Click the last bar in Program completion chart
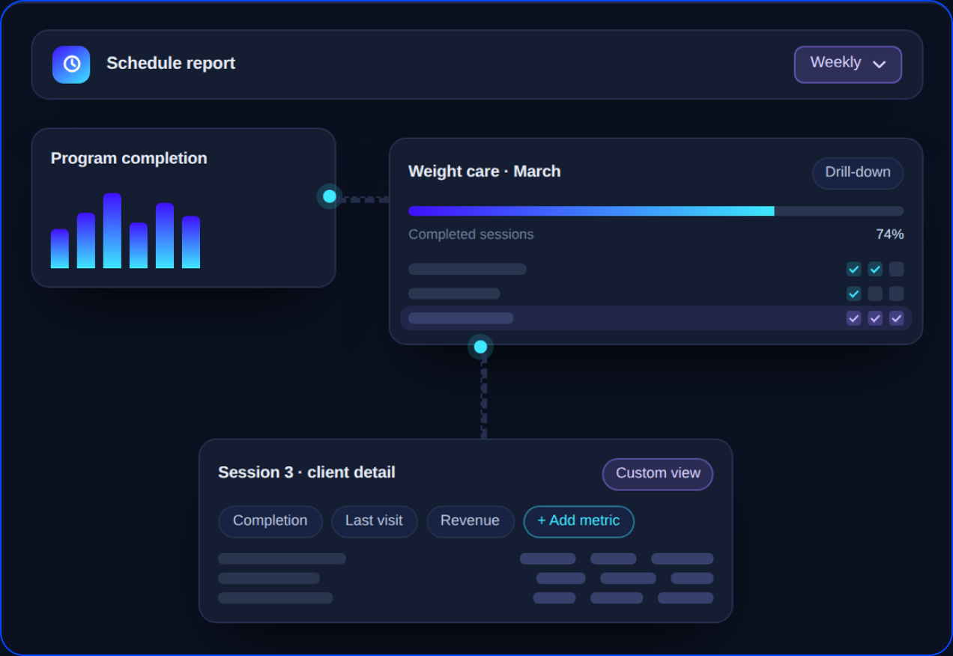The width and height of the screenshot is (953, 656). [191, 242]
